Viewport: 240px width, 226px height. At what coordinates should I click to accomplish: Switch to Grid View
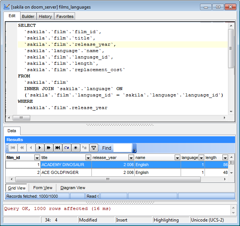click(x=16, y=188)
